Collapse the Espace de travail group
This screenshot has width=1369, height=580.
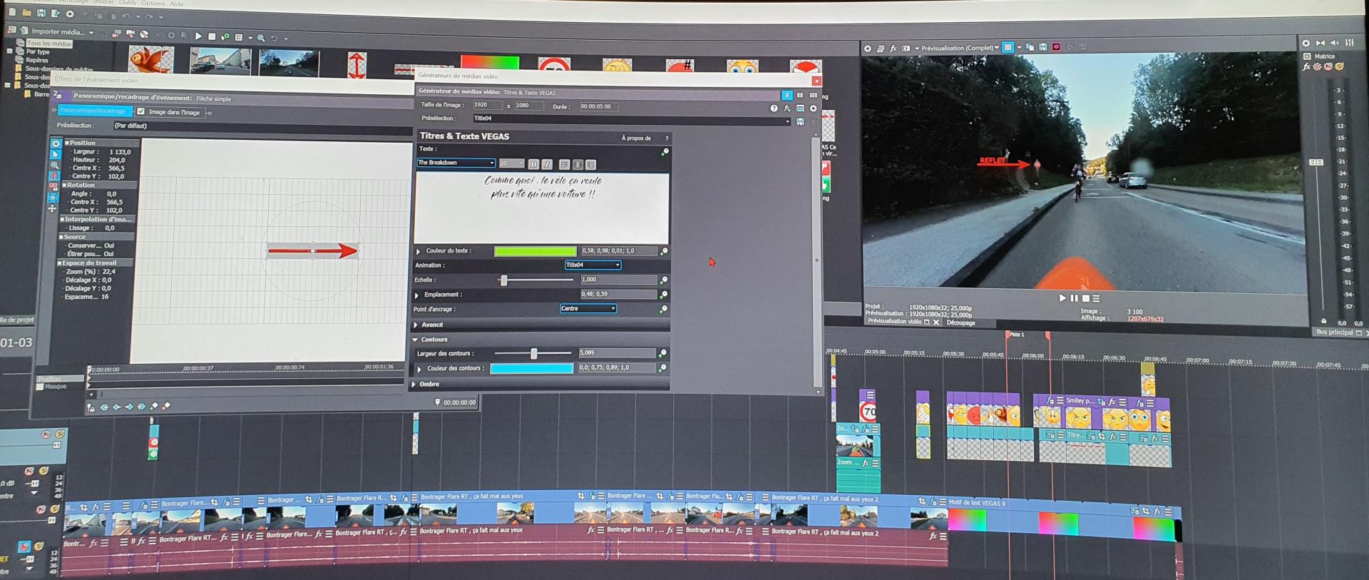[x=60, y=263]
